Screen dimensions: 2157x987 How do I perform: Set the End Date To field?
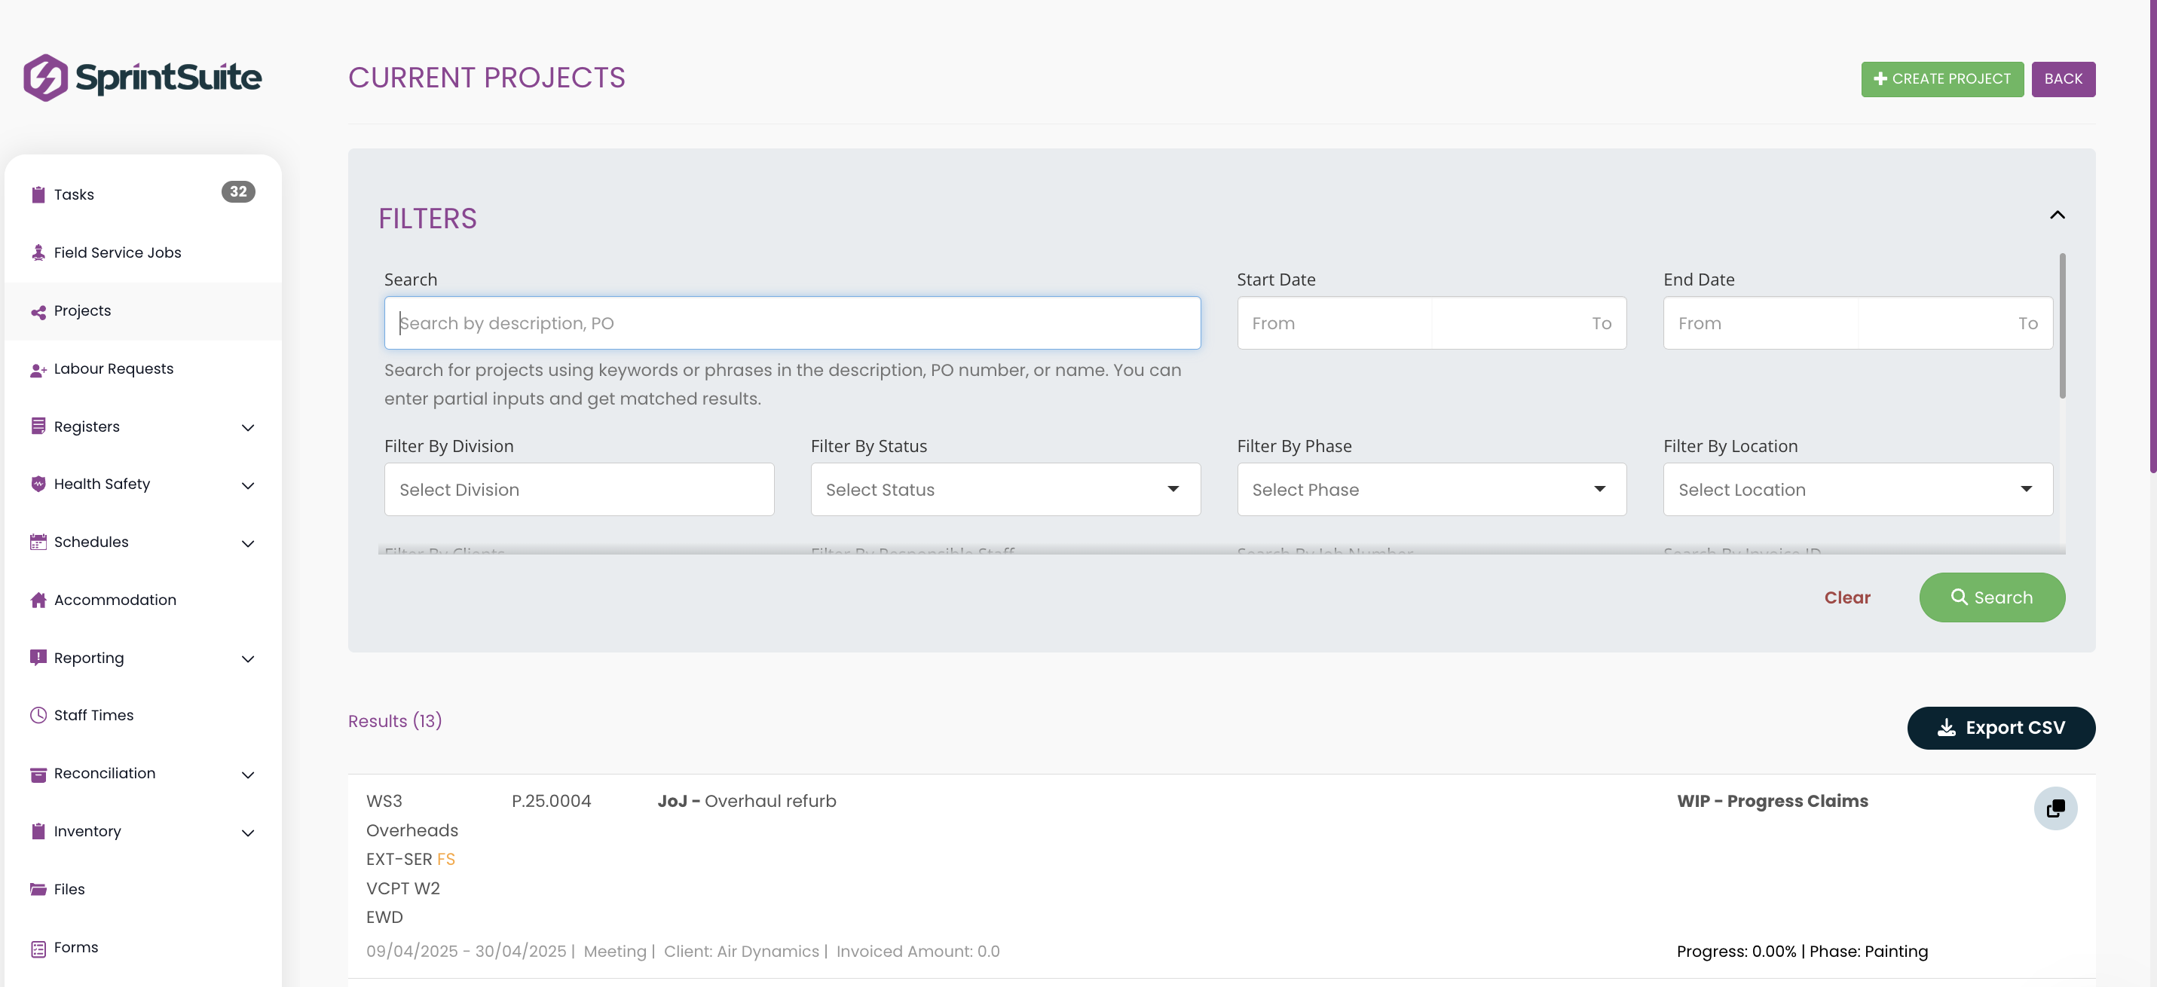tap(1955, 323)
